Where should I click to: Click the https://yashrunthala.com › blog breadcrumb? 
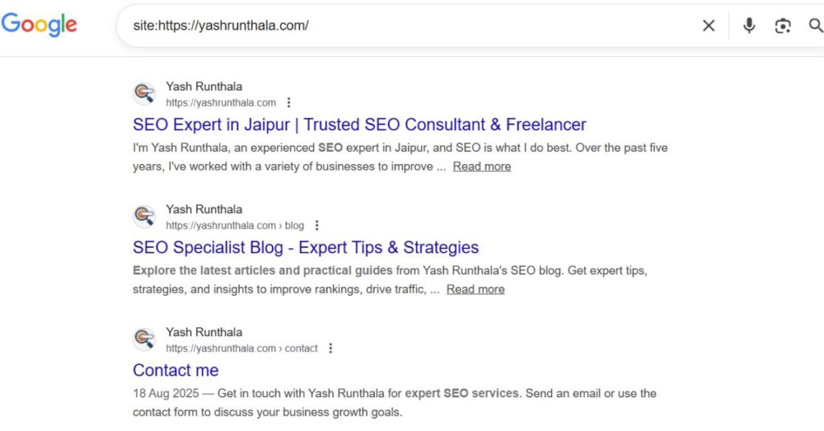[235, 225]
